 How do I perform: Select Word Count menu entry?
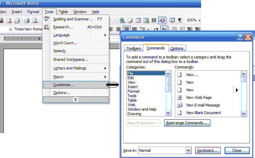(76, 43)
